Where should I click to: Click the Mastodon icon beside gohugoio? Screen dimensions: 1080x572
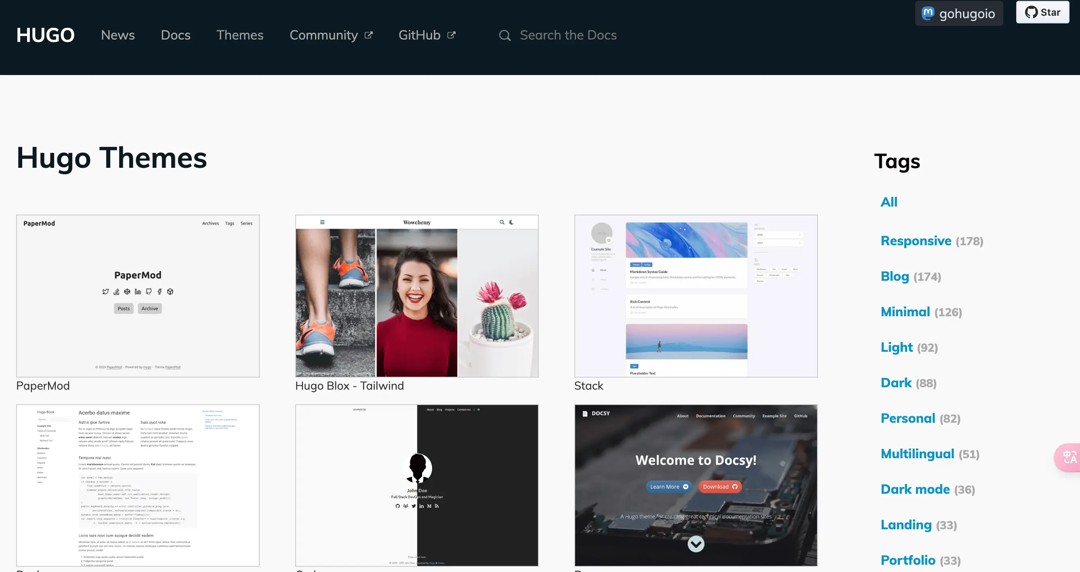[x=928, y=13]
